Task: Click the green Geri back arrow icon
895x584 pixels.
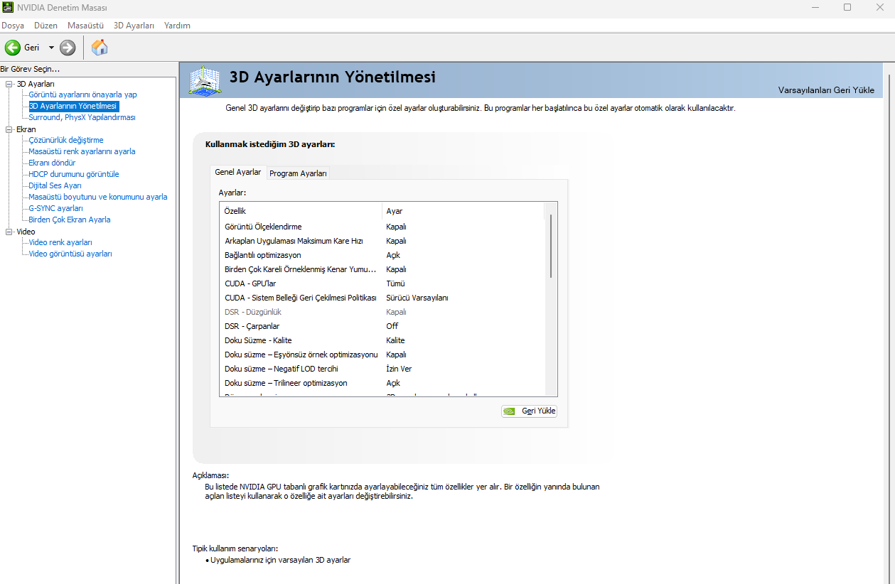Action: 13,48
